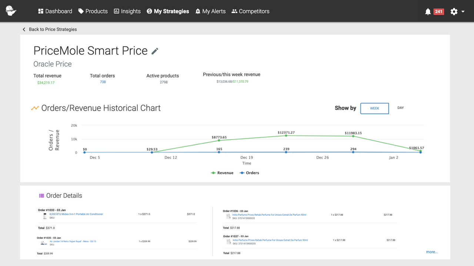
Task: Click the $12371.27 revenue data point
Action: (x=286, y=136)
